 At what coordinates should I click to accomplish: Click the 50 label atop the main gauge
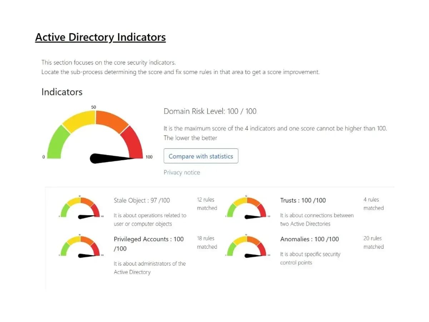(94, 107)
